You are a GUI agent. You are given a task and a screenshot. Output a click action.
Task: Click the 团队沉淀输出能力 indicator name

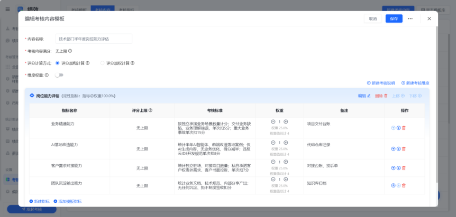point(66,183)
